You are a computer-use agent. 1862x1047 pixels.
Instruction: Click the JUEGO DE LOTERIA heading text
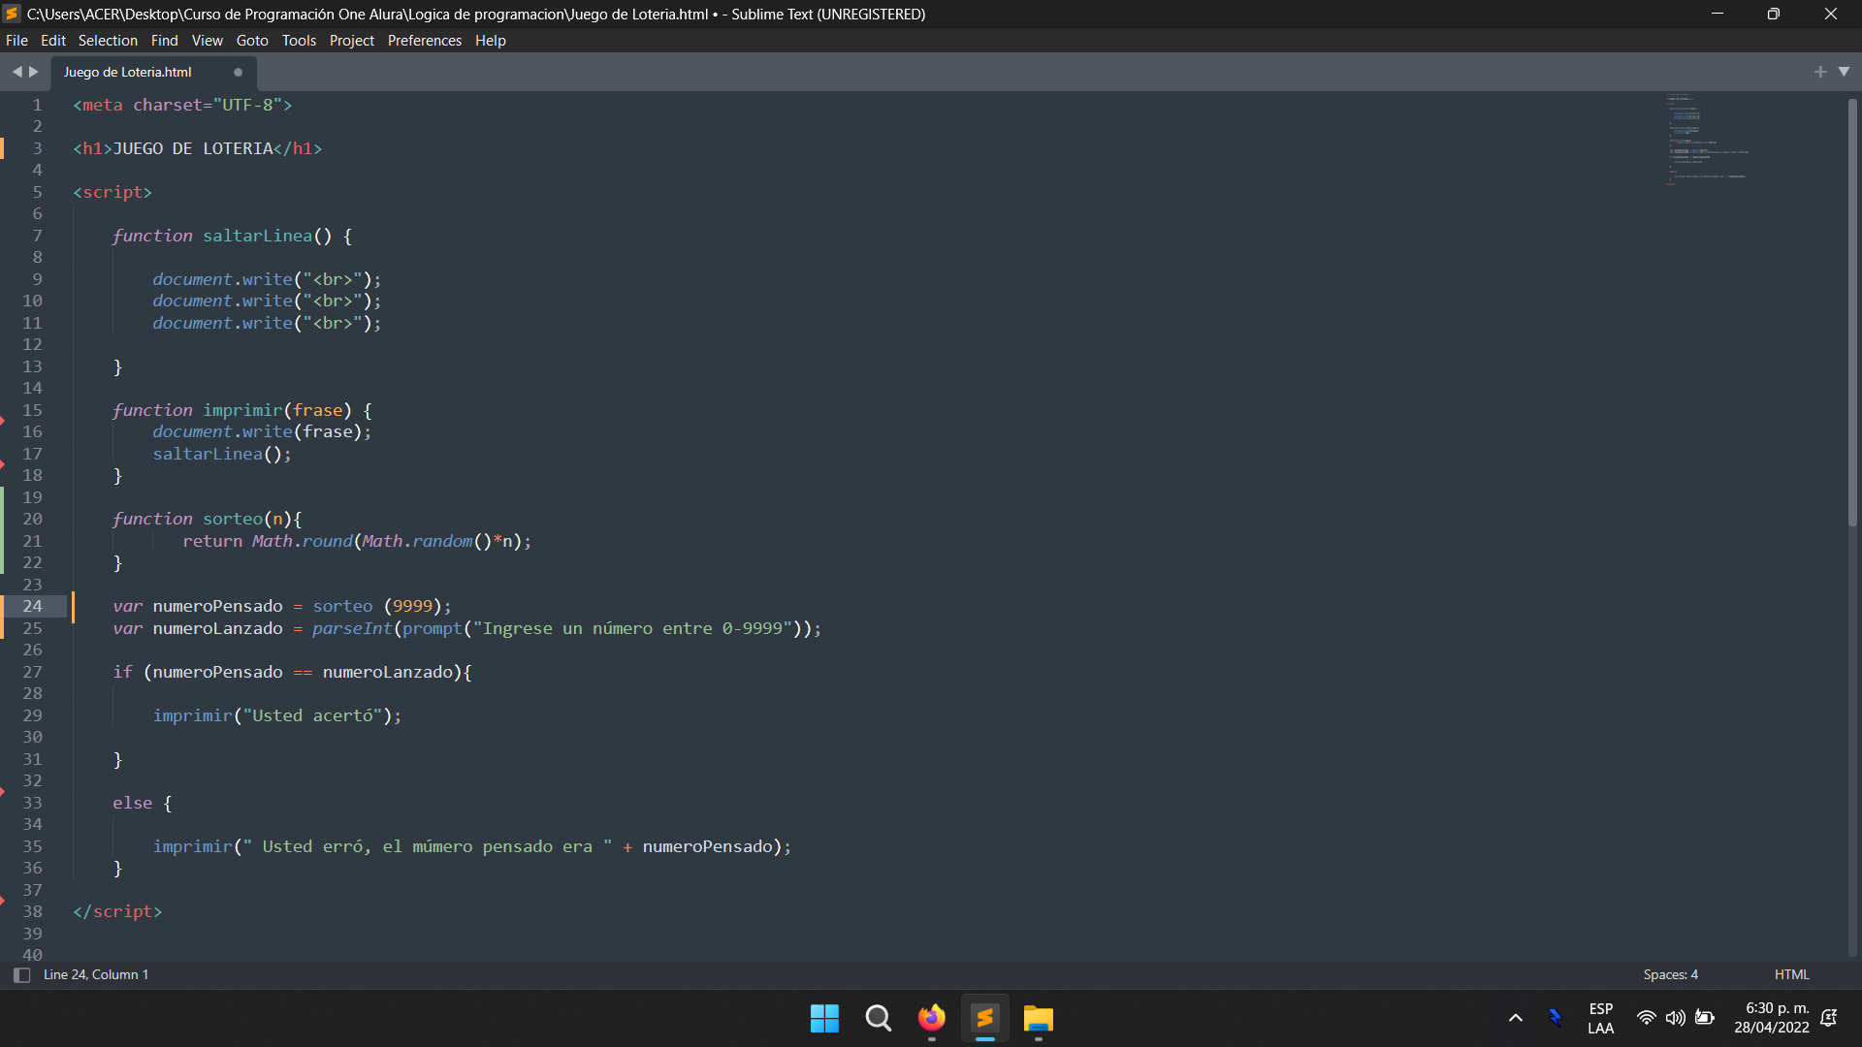coord(193,149)
